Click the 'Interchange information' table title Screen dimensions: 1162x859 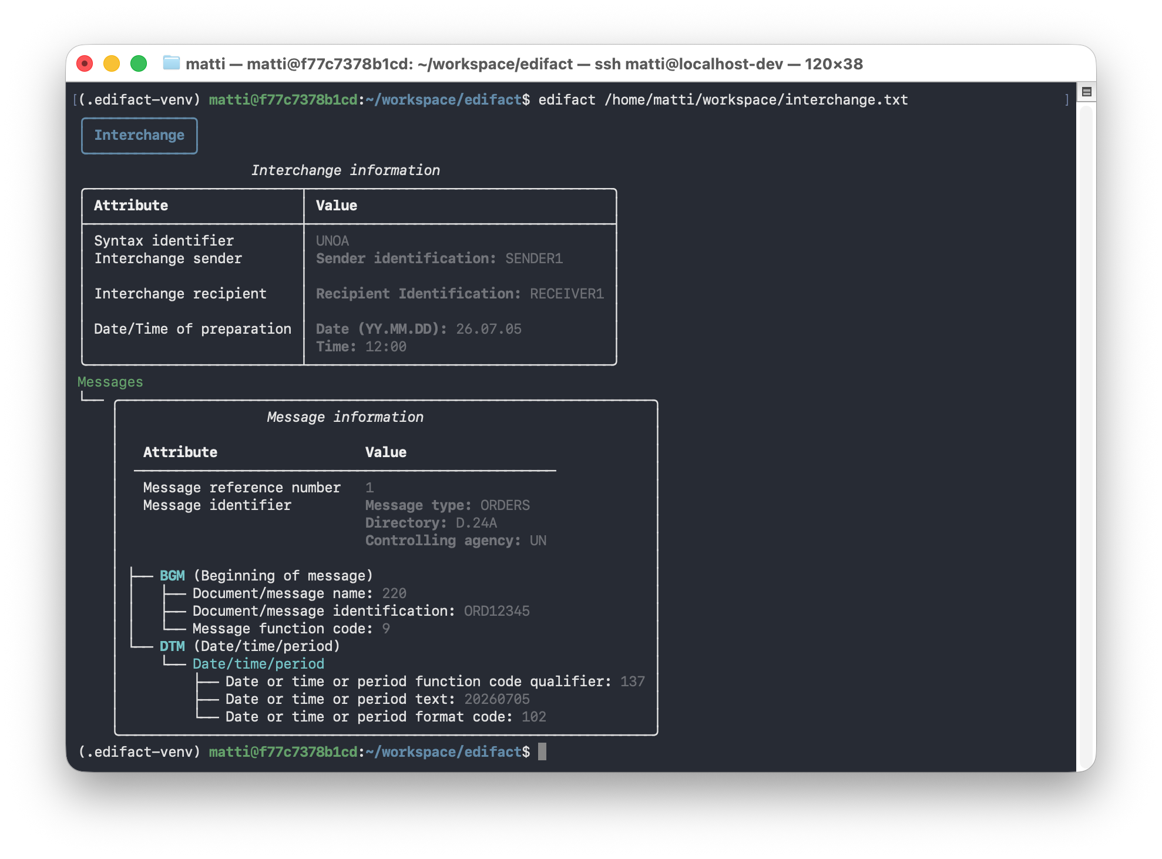coord(345,170)
